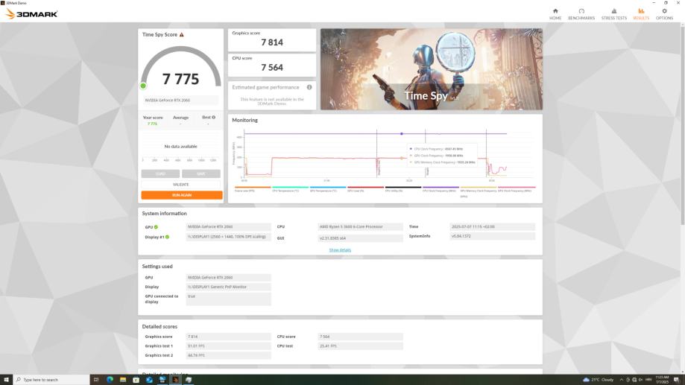The height and width of the screenshot is (385, 685).
Task: Toggle the CPU Clock Frequency graph legend
Action: (x=441, y=191)
